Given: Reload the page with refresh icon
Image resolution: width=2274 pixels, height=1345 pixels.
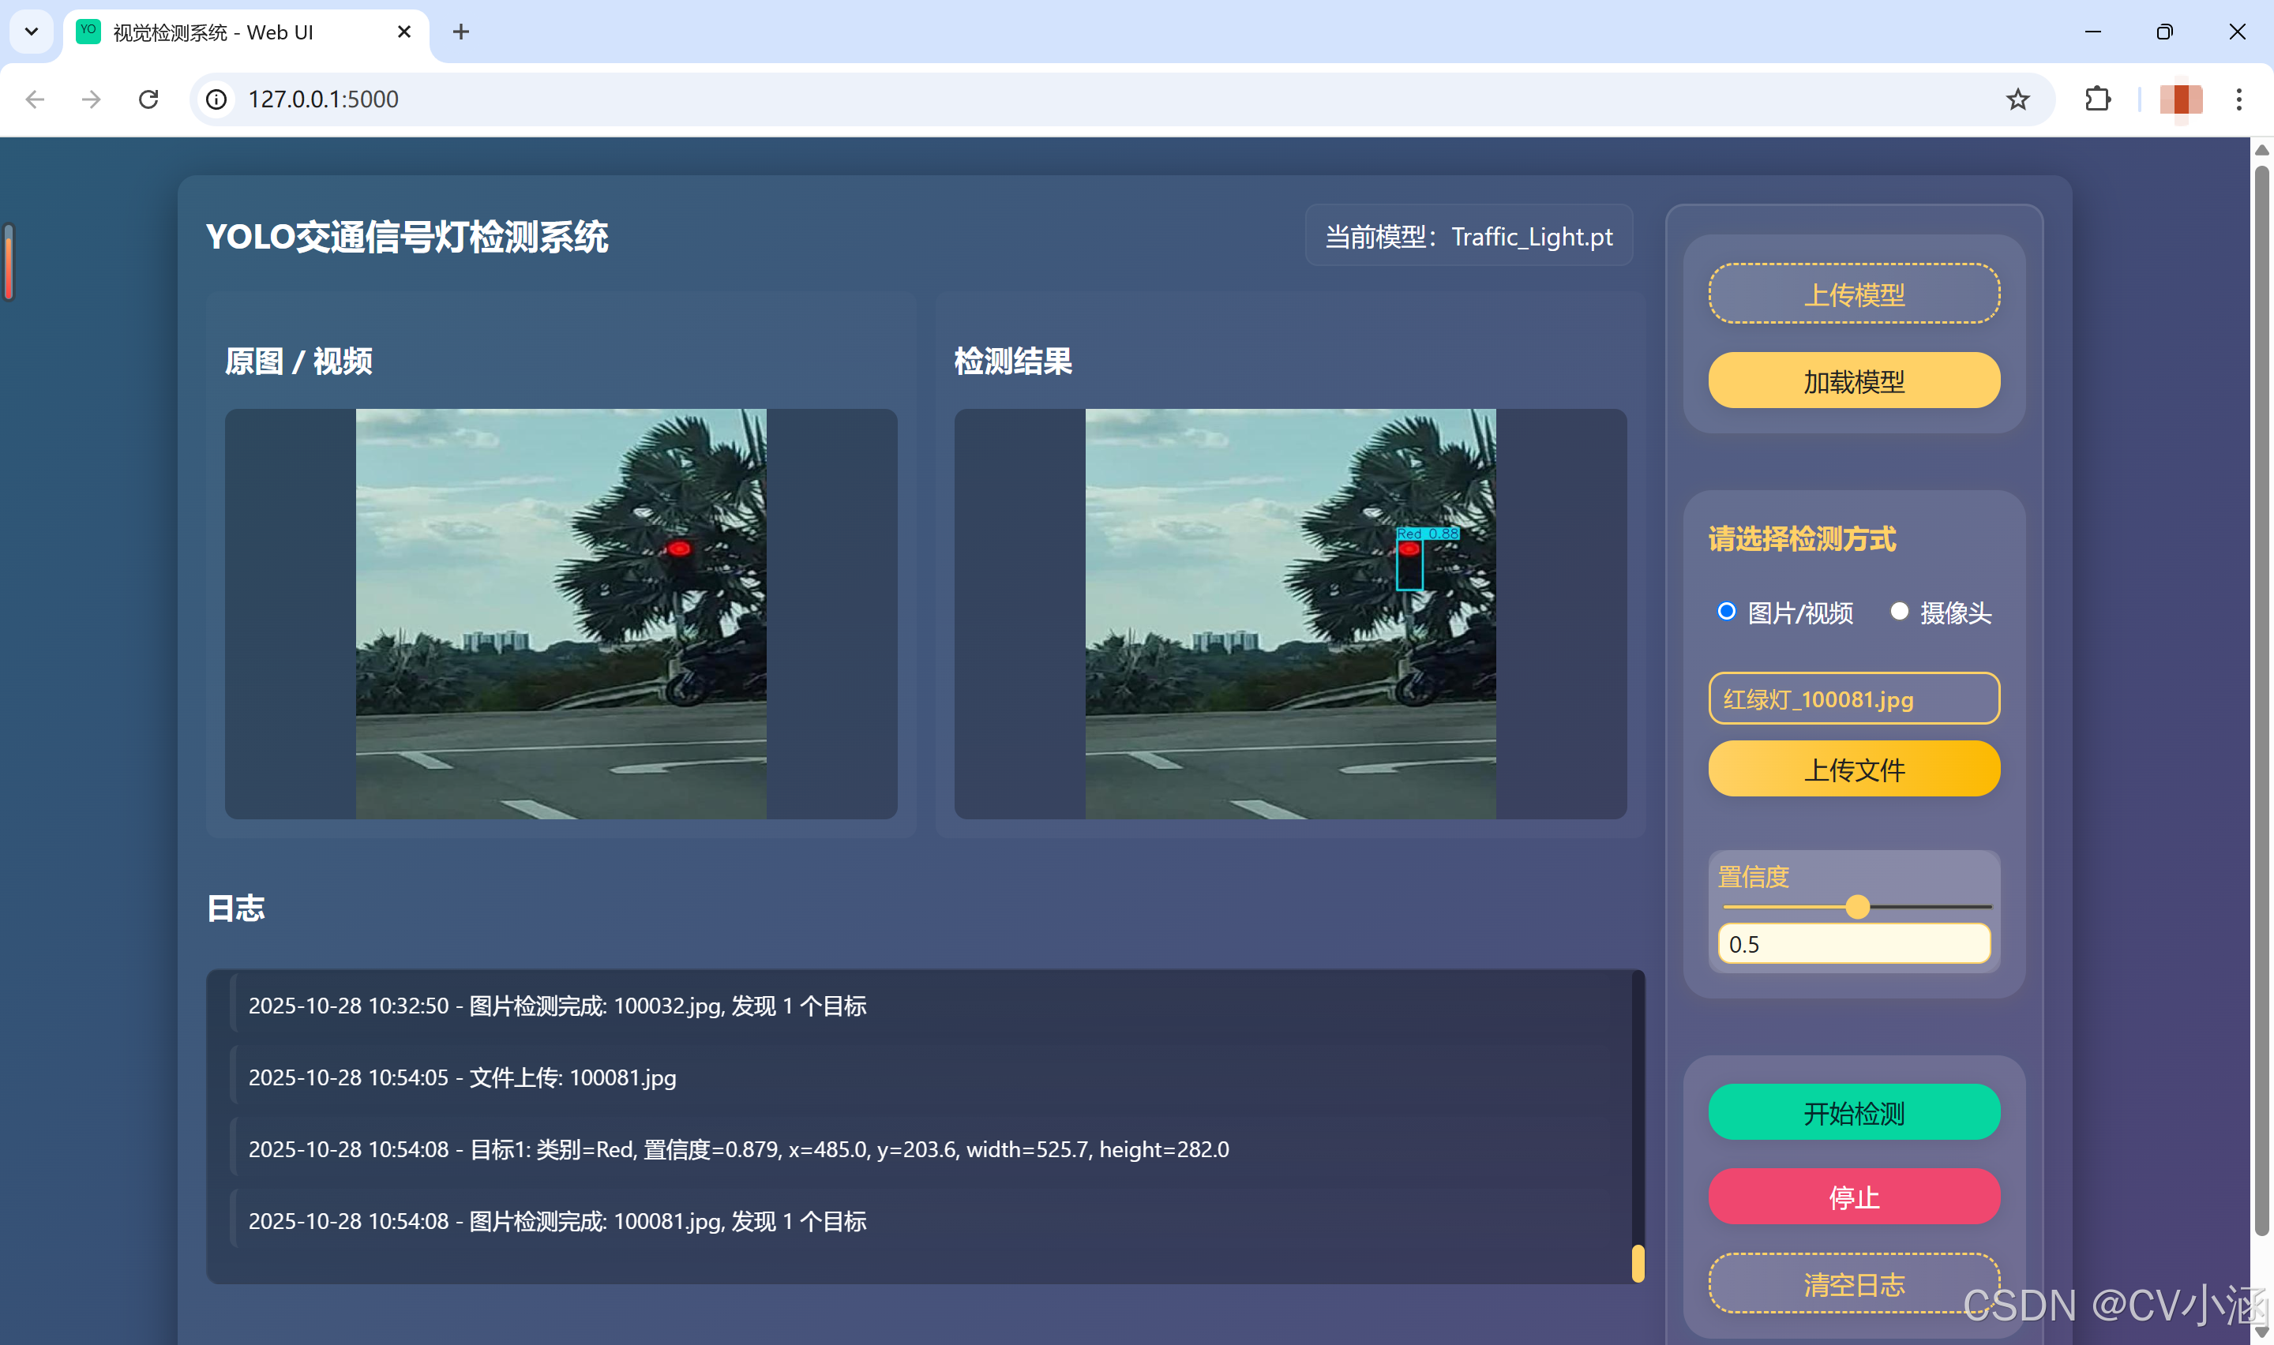Looking at the screenshot, I should tap(148, 99).
